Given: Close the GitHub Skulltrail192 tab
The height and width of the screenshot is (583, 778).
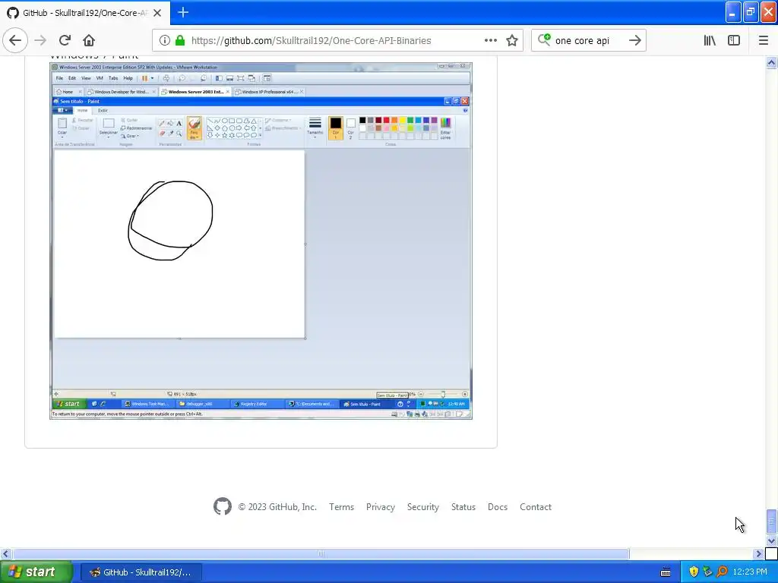Looking at the screenshot, I should click(157, 13).
